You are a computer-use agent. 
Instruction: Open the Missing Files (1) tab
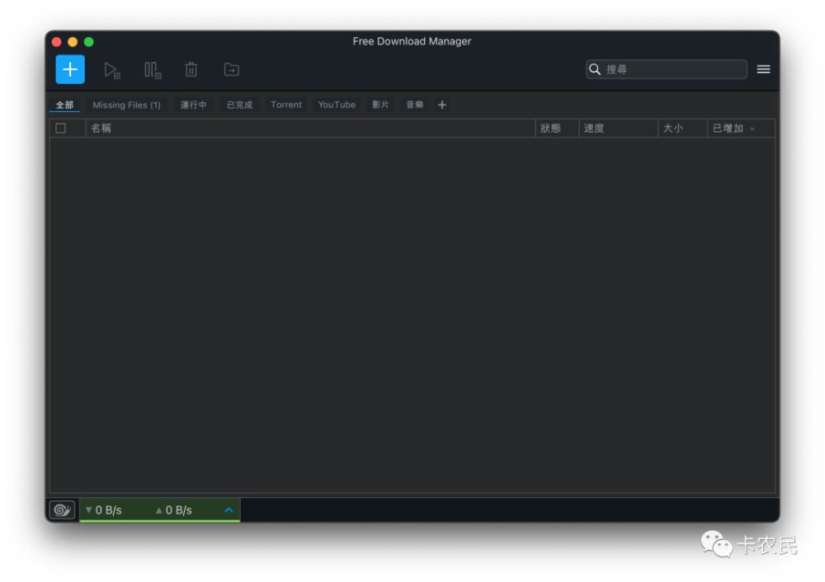click(127, 106)
